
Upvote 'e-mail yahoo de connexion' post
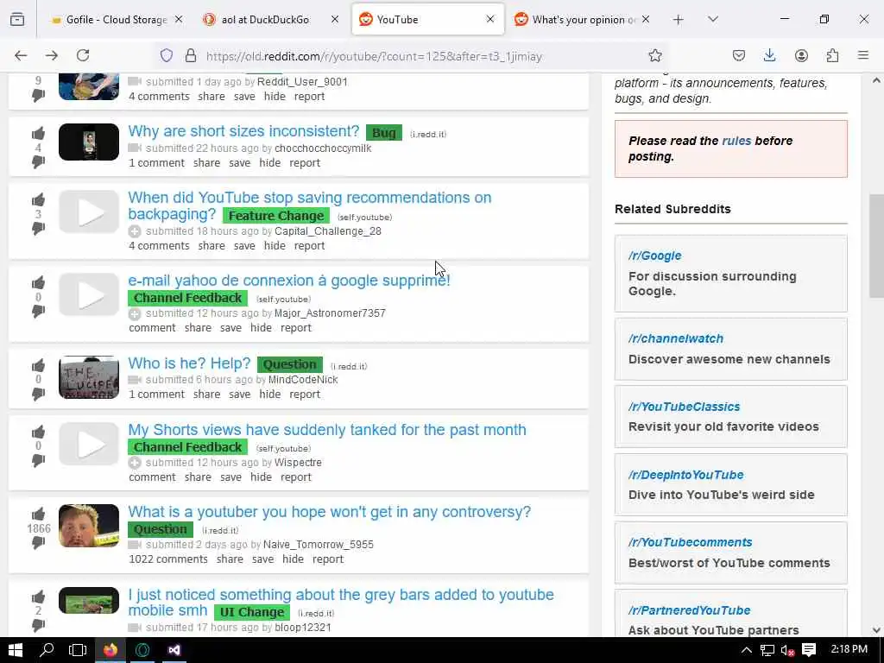point(38,283)
